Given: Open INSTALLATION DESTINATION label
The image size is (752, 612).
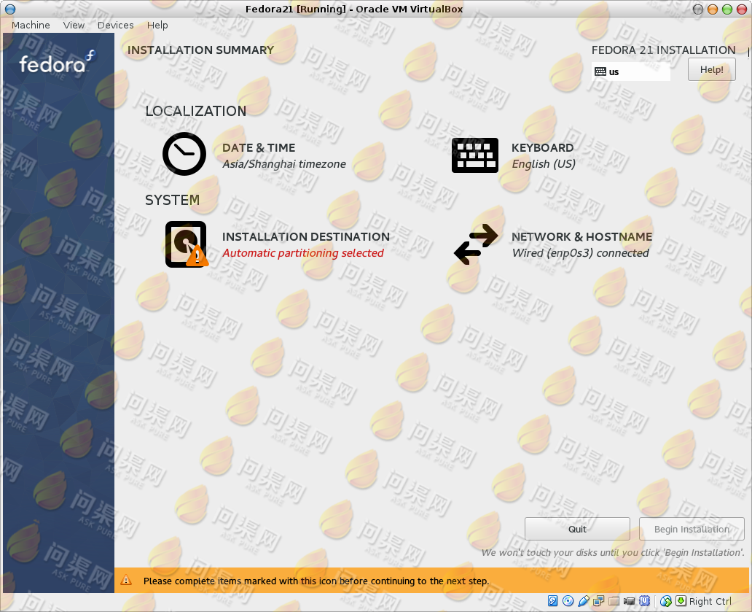Looking at the screenshot, I should click(306, 236).
